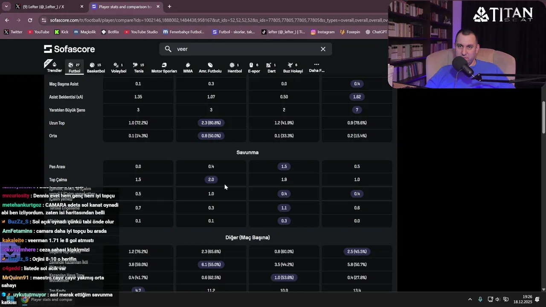Open the Trendler section
The height and width of the screenshot is (307, 546).
point(54,67)
